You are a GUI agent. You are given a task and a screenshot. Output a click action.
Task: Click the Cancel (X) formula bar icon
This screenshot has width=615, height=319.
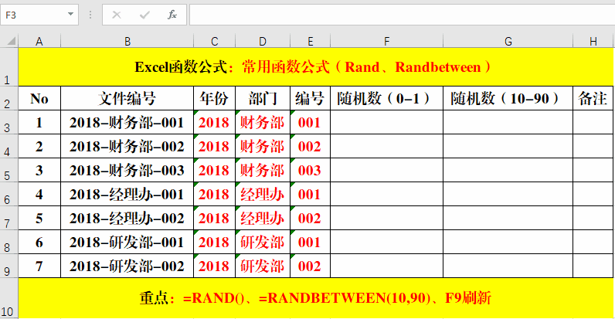pyautogui.click(x=117, y=15)
